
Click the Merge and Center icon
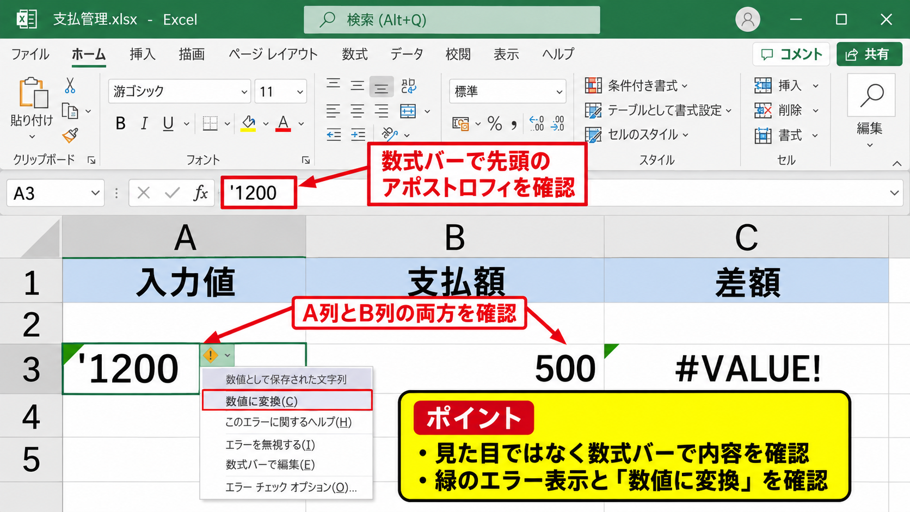click(408, 111)
